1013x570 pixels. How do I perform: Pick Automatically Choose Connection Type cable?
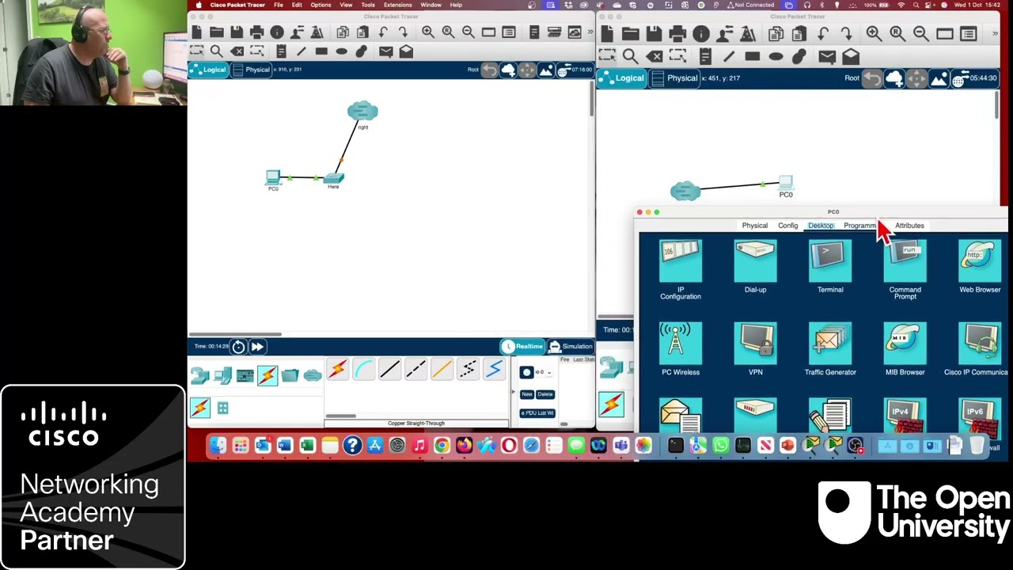[x=338, y=369]
